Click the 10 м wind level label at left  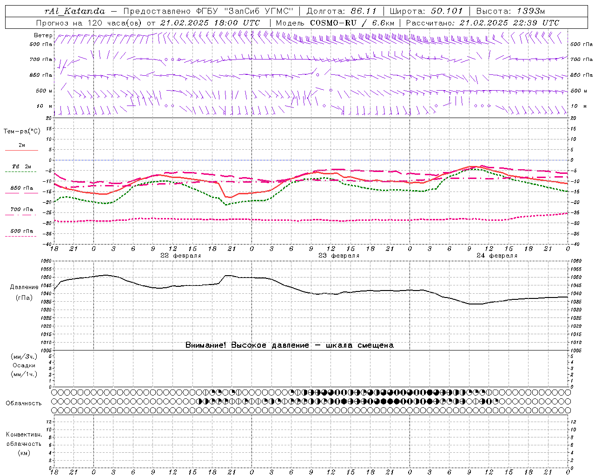(x=45, y=106)
